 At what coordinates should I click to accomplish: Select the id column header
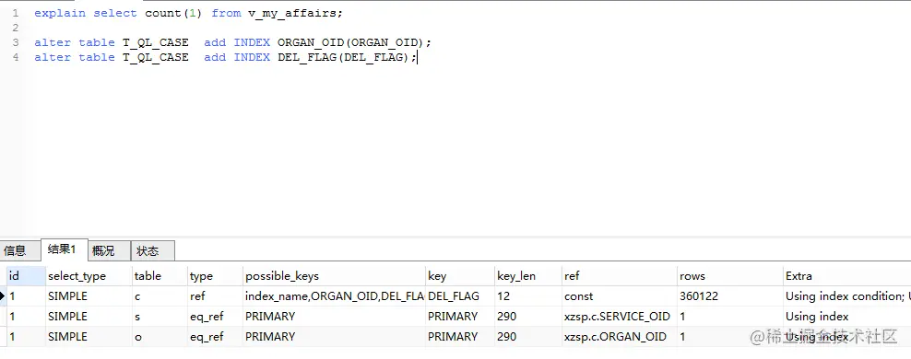(26, 276)
